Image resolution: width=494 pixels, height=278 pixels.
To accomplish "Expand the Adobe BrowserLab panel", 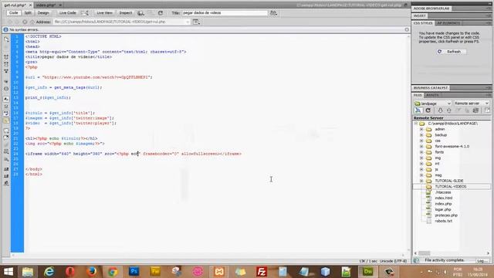I will [431, 8].
